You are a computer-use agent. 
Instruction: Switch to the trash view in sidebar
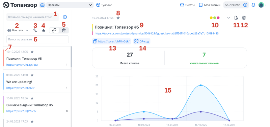tap(64, 30)
